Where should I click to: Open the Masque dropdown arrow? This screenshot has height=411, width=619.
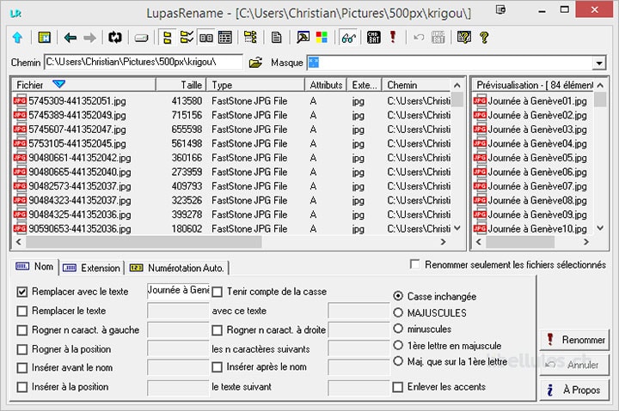(599, 63)
